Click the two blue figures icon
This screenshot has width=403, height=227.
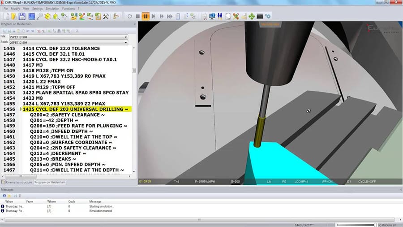(x=220, y=17)
